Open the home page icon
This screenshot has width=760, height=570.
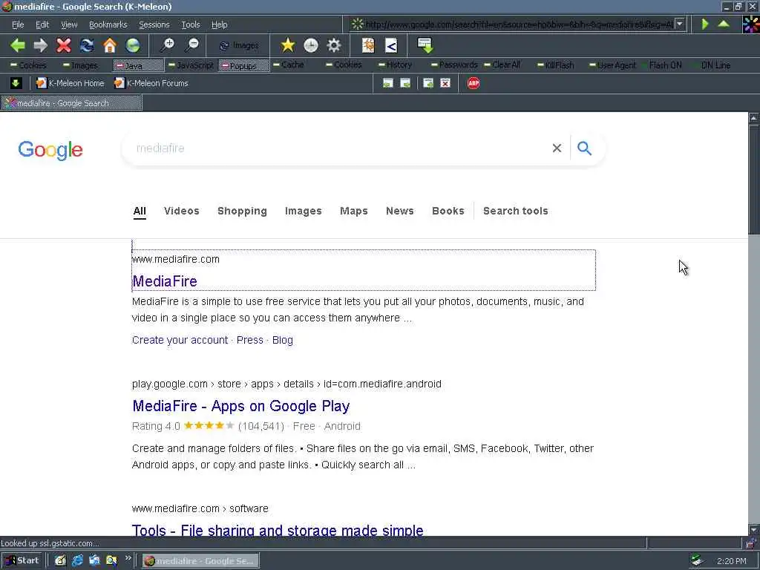point(110,45)
